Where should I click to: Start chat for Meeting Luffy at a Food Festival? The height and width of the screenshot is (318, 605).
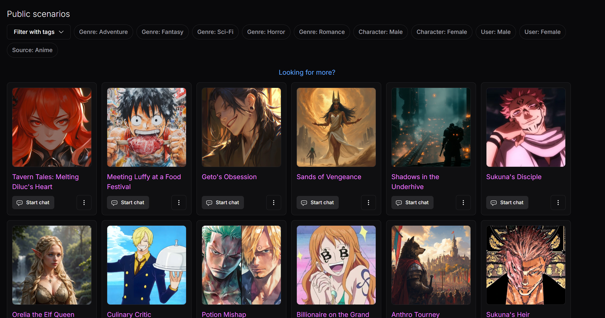(128, 203)
